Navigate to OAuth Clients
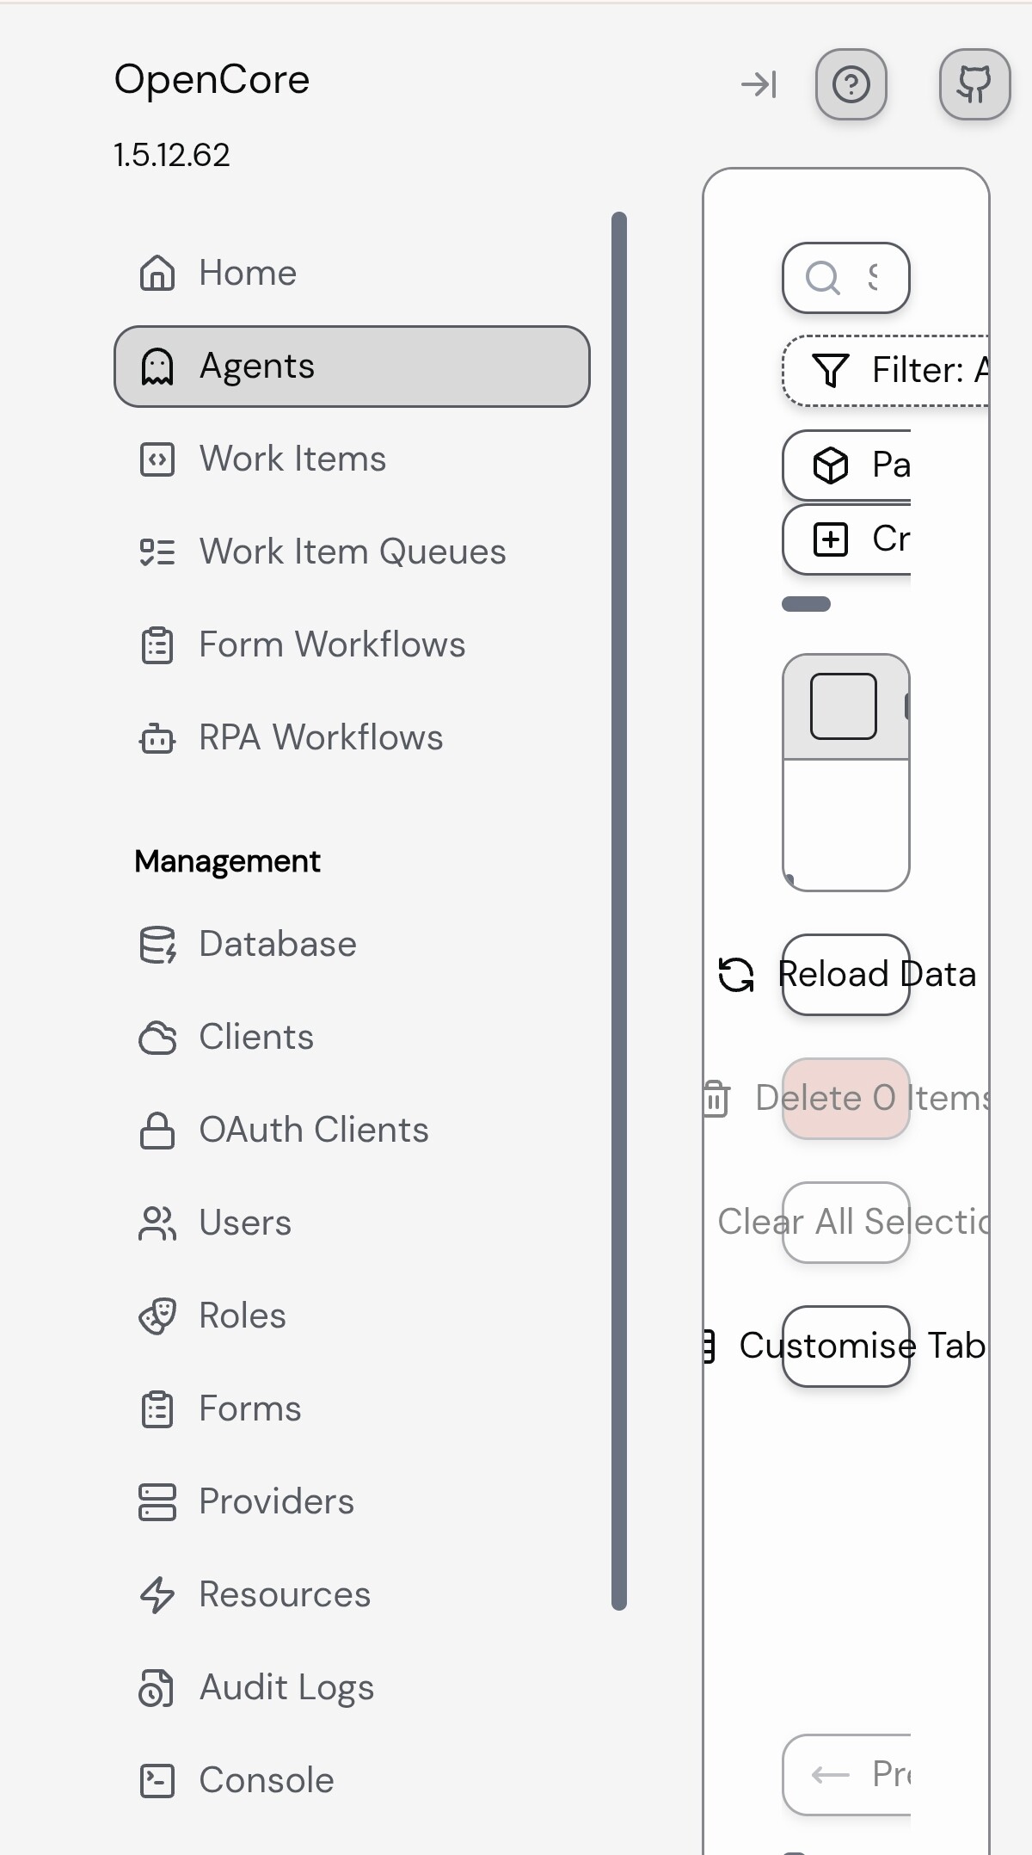1032x1855 pixels. [x=313, y=1131]
